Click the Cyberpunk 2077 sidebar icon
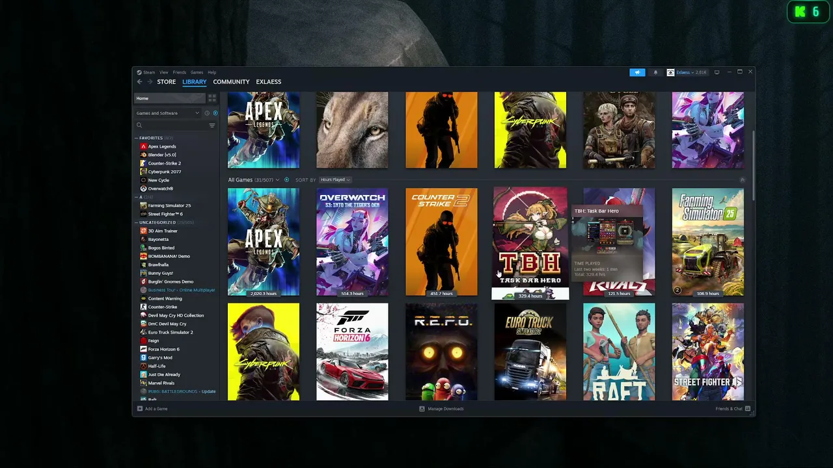 pos(143,172)
